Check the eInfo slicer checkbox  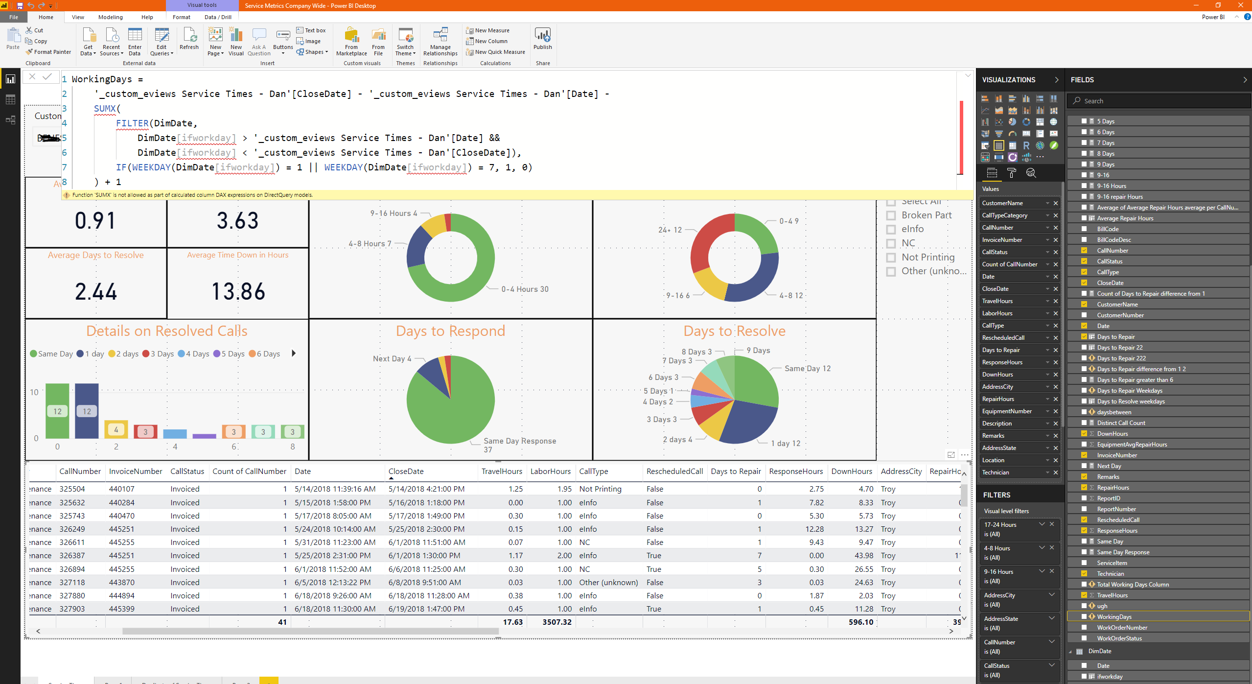(891, 229)
